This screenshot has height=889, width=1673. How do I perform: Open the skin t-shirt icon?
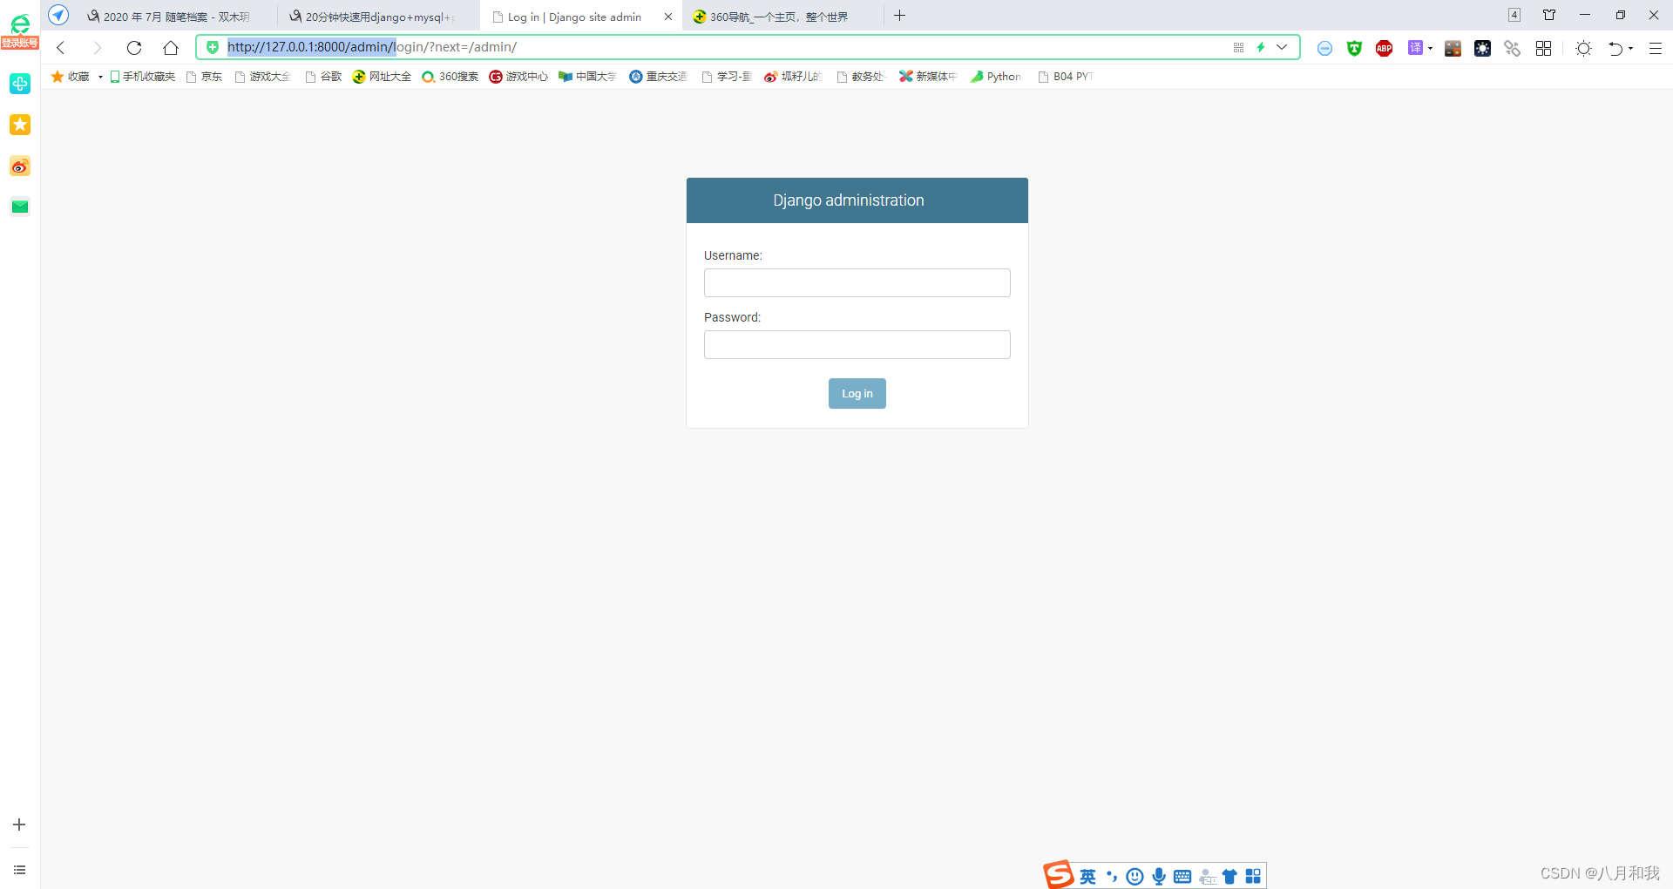pyautogui.click(x=1549, y=15)
